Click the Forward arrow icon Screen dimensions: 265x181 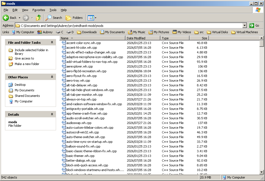26,18
